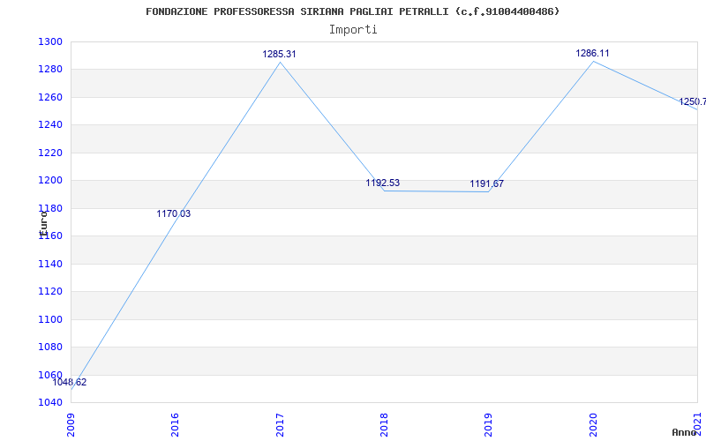Select the 1285.31 data label
The width and height of the screenshot is (706, 441).
click(x=279, y=54)
